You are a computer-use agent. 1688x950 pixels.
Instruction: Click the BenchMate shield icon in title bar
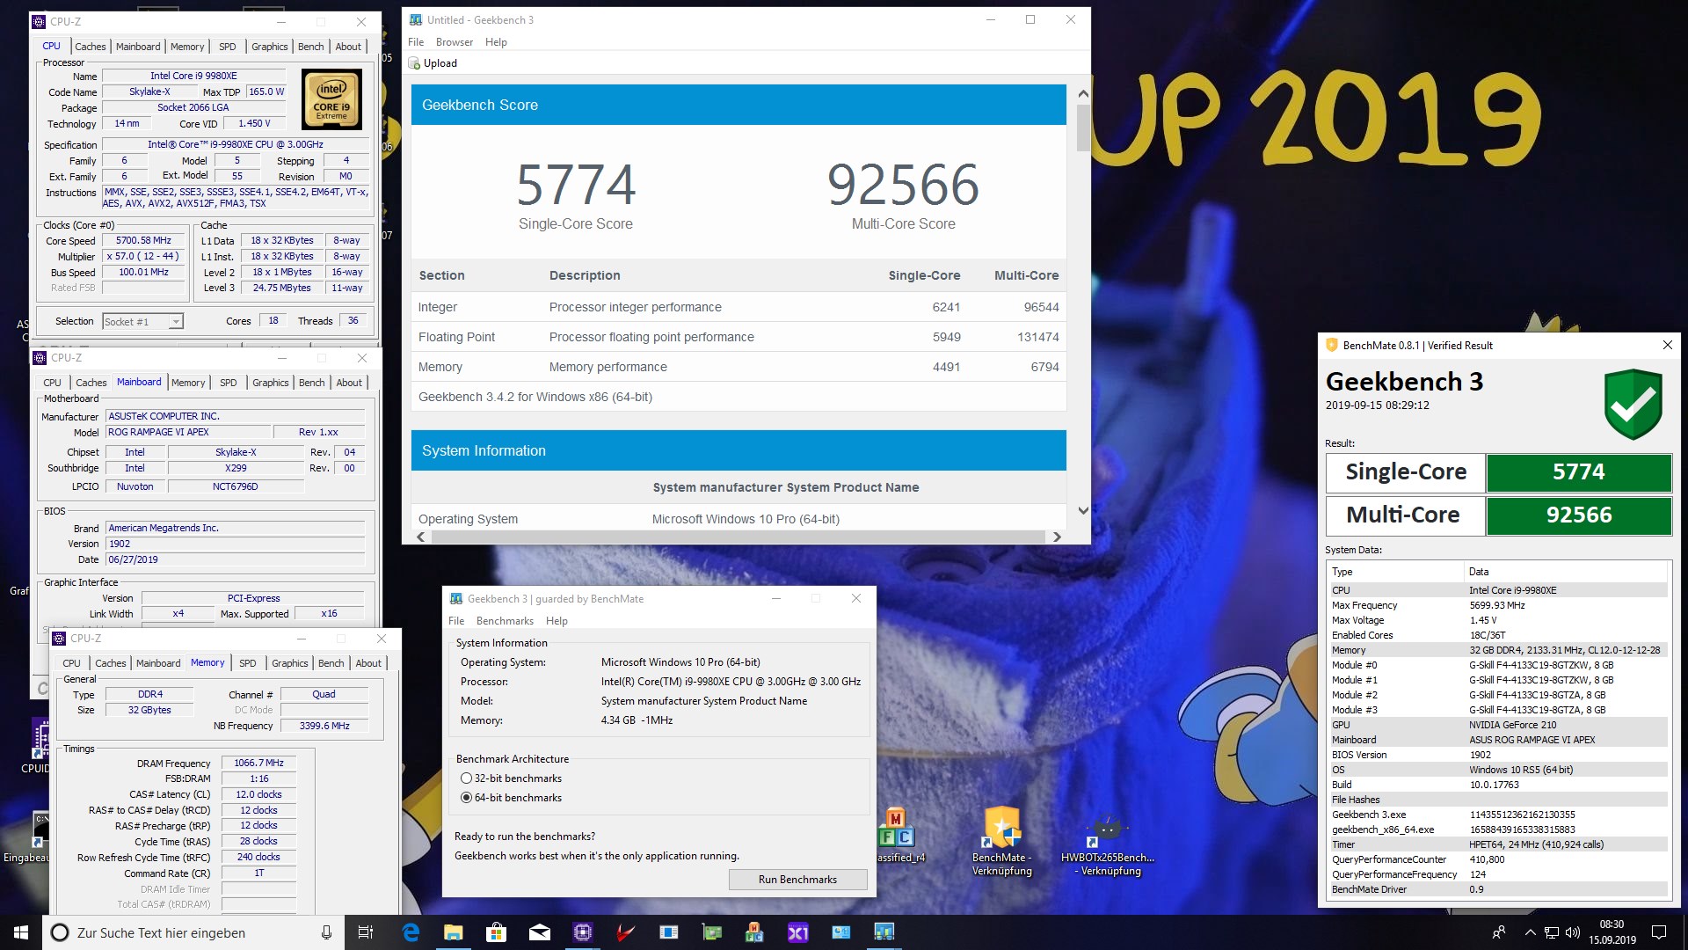tap(1331, 345)
